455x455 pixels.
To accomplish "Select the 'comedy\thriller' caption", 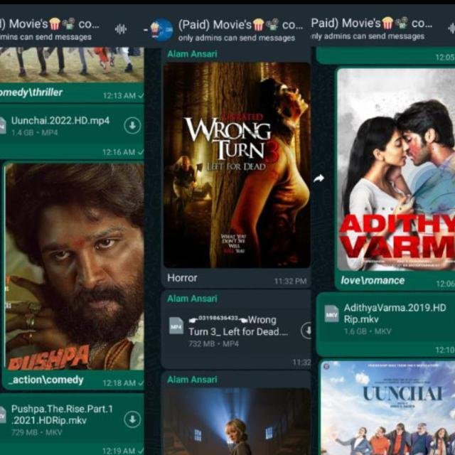I will pos(31,92).
